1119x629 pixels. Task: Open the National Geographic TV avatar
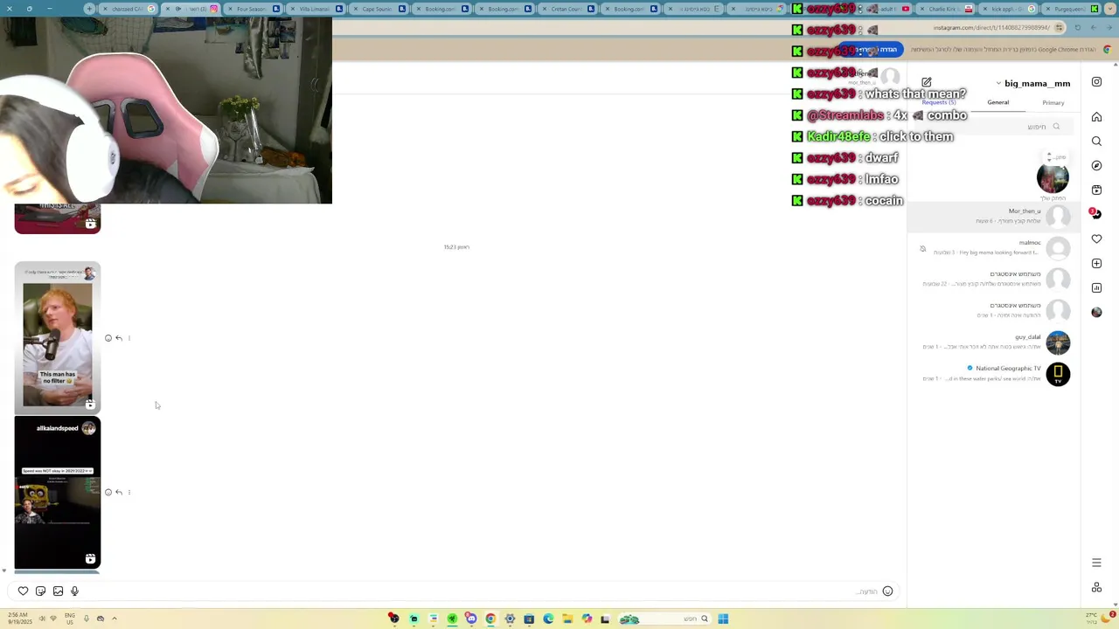click(x=1058, y=374)
